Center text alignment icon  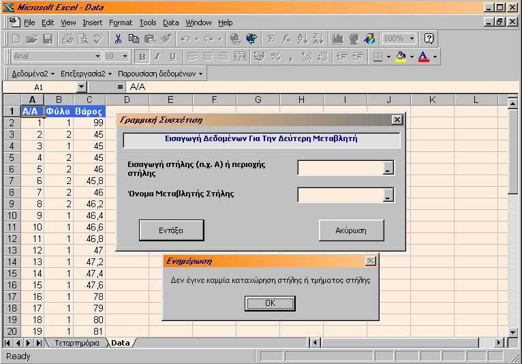[x=208, y=57]
